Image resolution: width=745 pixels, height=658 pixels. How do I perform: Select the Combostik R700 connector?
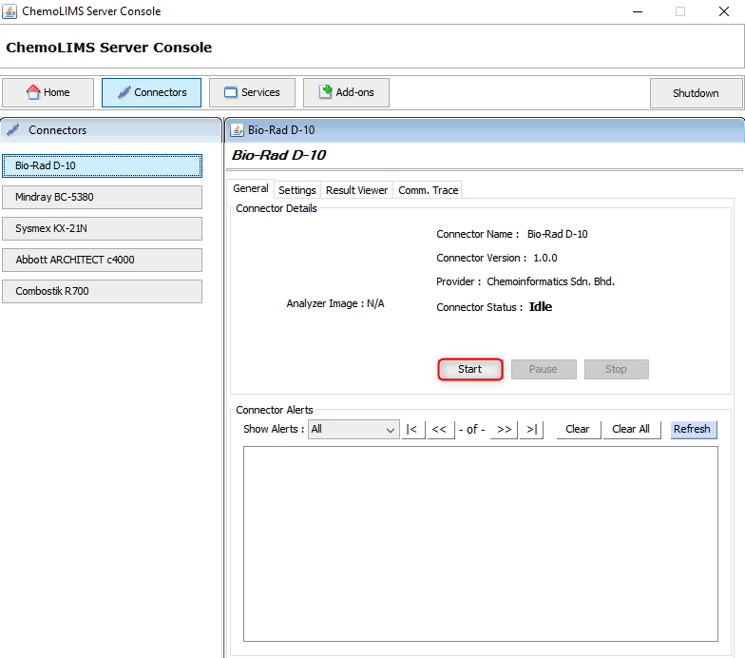(102, 291)
